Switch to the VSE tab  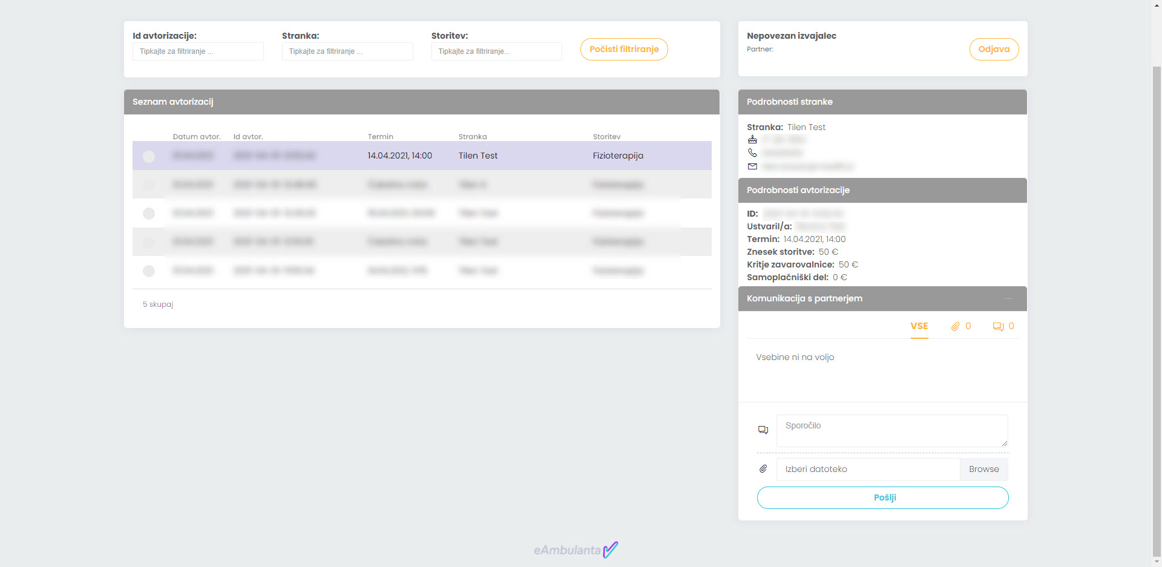click(919, 326)
